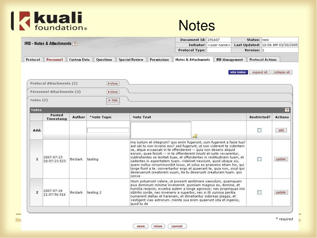Show the Protocol Attachments (2) section
317x238 pixels.
[x=113, y=83]
